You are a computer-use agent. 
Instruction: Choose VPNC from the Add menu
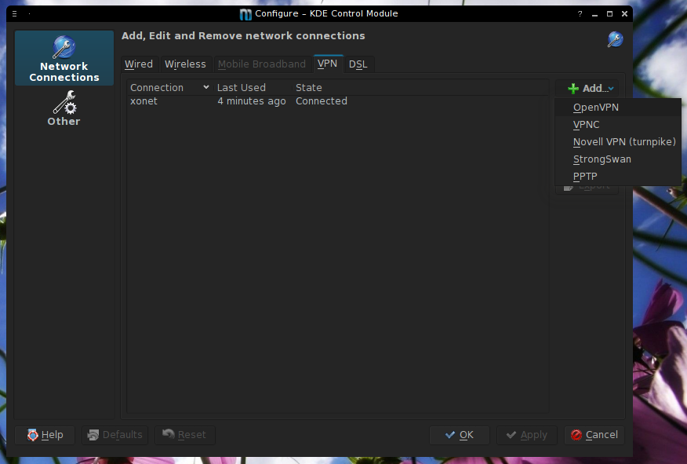tap(587, 125)
